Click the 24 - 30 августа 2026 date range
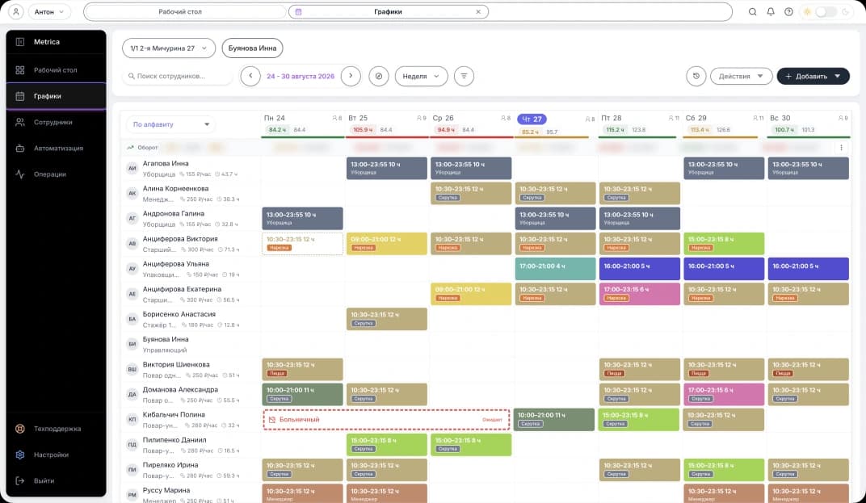Screen dimensions: 866x503 click(301, 76)
